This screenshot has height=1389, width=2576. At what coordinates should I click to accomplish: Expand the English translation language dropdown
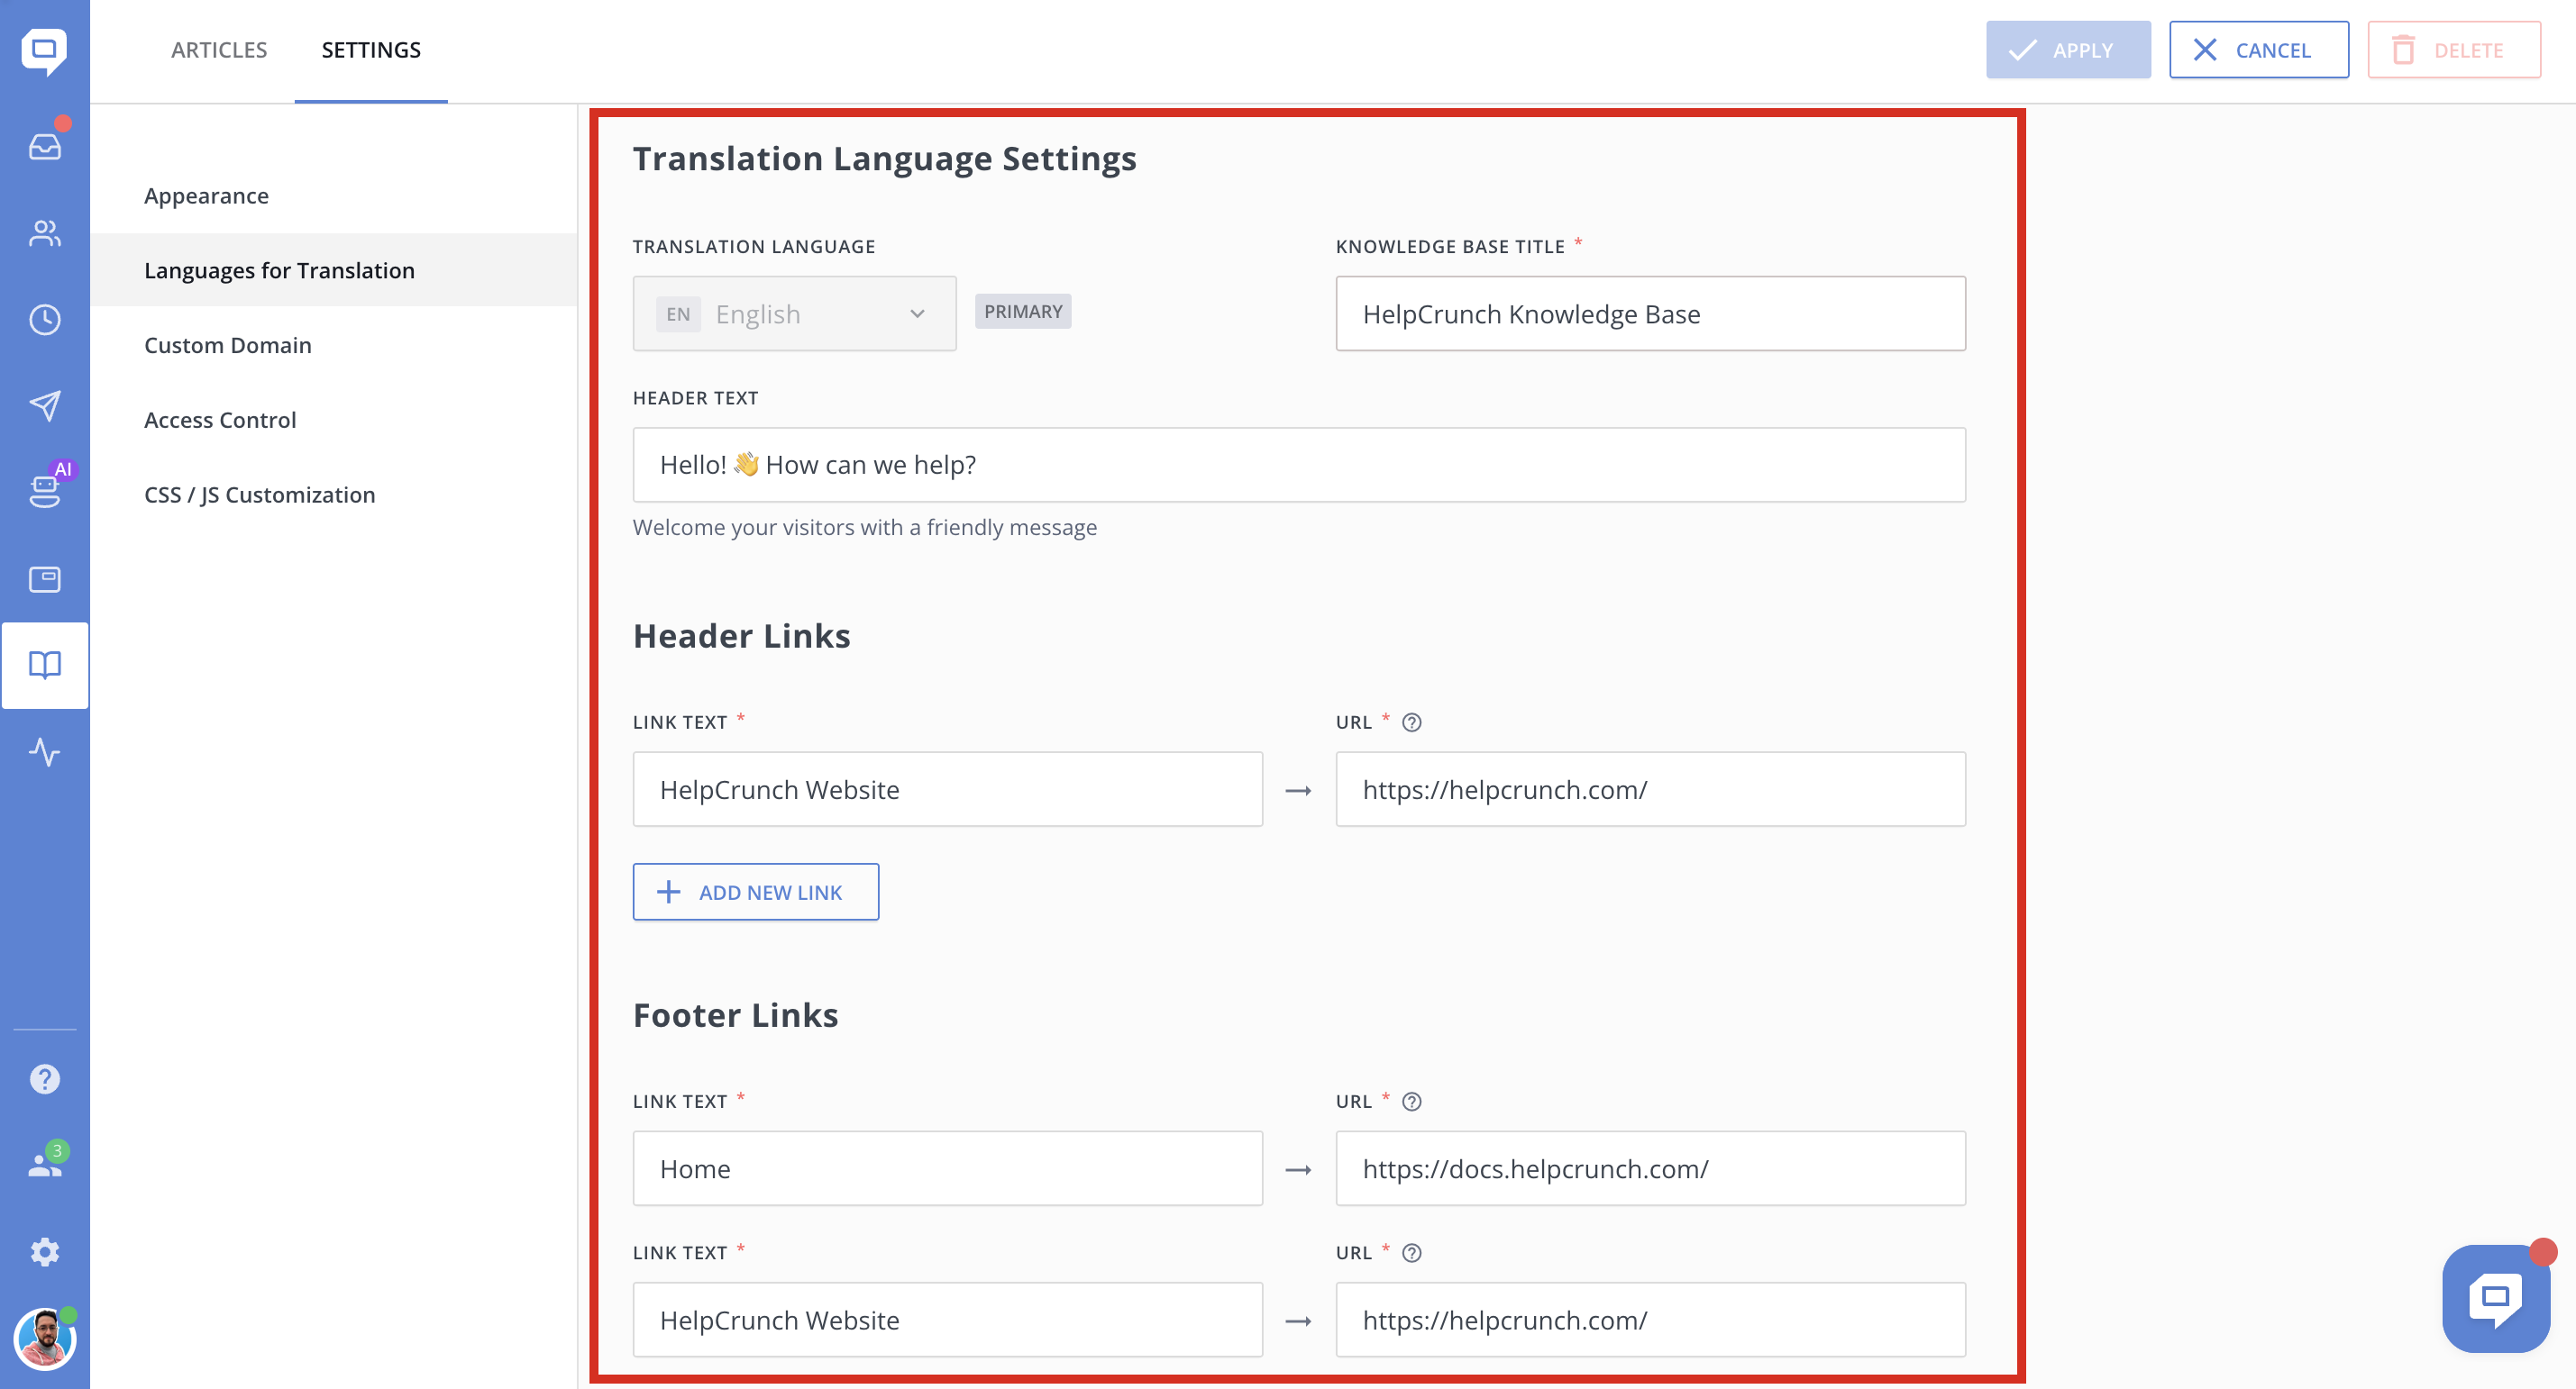(x=794, y=313)
